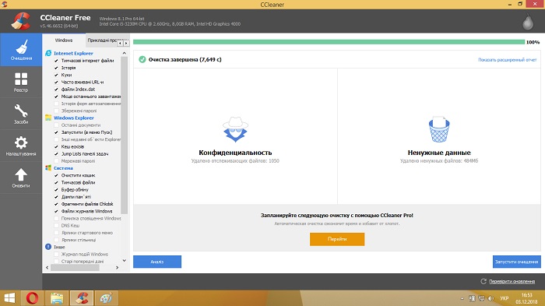
Task: Click the refresh icon beside Перевірити оновлення
Action: tap(483, 281)
